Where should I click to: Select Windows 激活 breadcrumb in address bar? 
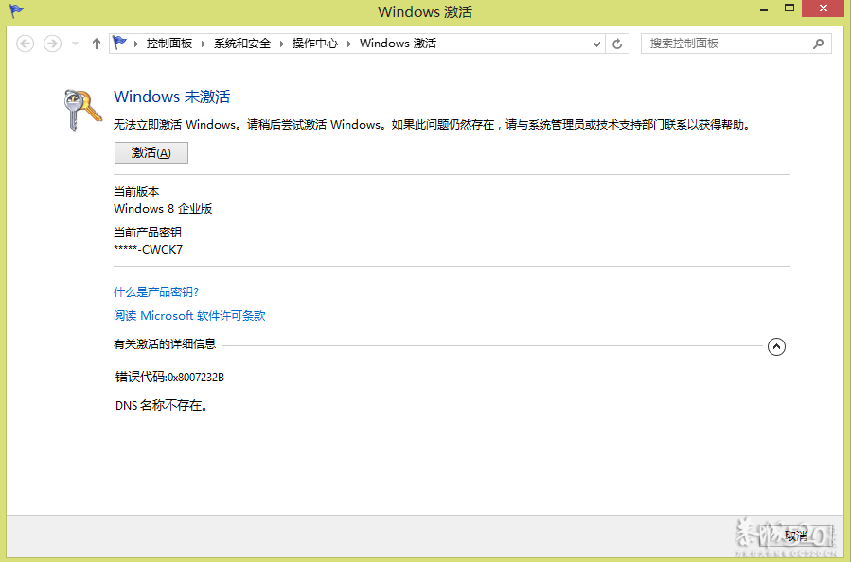click(x=398, y=44)
